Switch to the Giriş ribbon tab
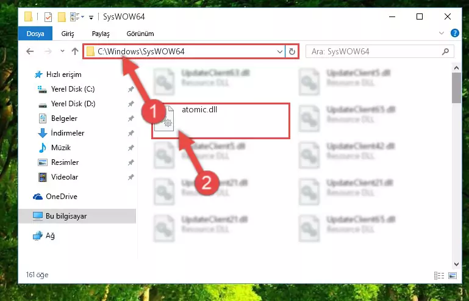The width and height of the screenshot is (469, 301). [68, 34]
